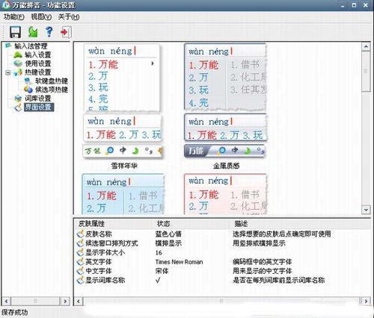374x318 pixels.
Task: Click the 候选项热键 colored balls icon
Action: pyautogui.click(x=28, y=90)
